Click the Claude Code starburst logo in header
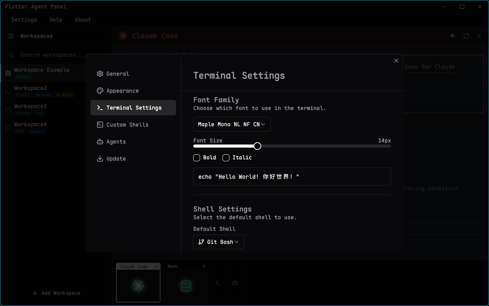This screenshot has height=306, width=489. [x=123, y=36]
